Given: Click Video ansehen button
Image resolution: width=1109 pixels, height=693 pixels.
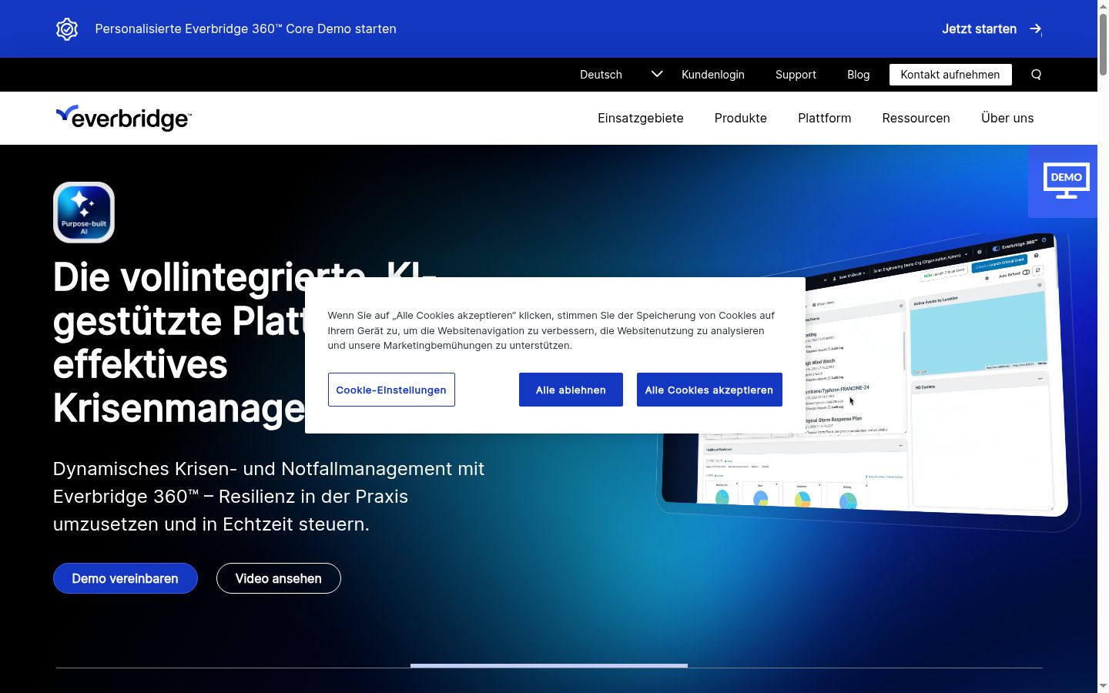Looking at the screenshot, I should pyautogui.click(x=279, y=578).
